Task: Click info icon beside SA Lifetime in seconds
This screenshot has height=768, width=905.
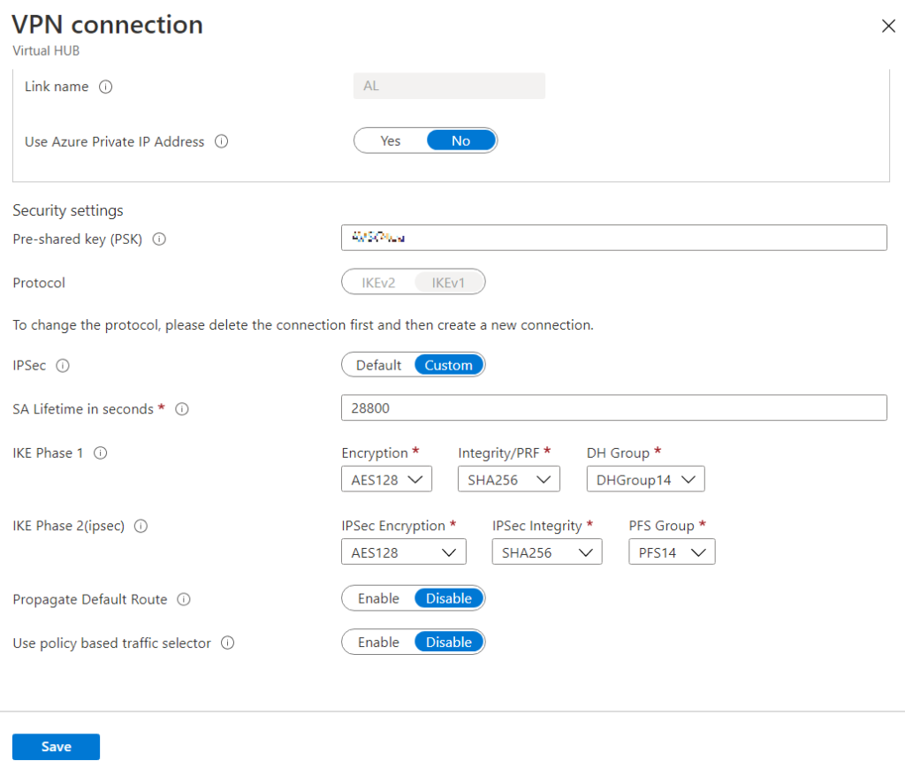Action: coord(181,409)
